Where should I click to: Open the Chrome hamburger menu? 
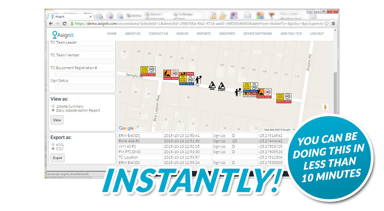coord(333,24)
